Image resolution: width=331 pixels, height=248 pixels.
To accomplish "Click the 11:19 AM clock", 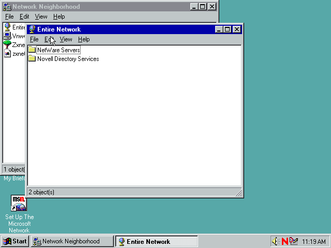I will click(314, 241).
